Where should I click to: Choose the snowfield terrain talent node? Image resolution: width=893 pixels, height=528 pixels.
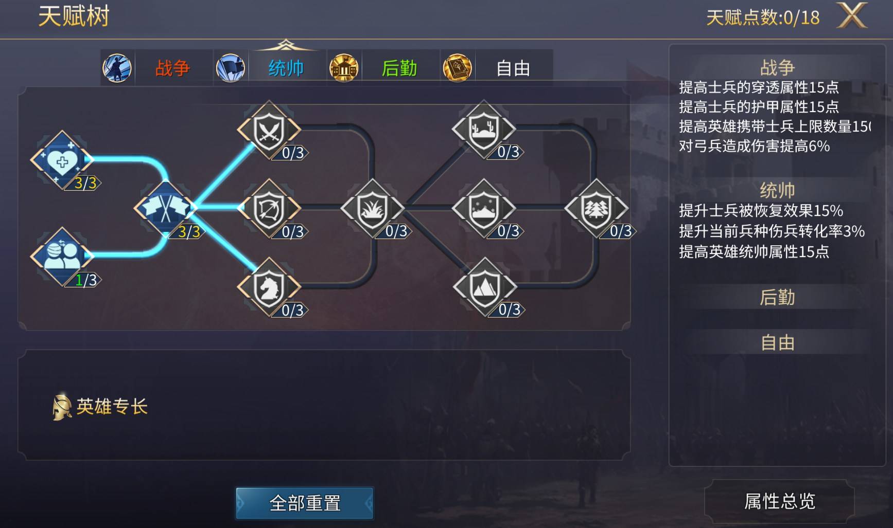coord(484,209)
